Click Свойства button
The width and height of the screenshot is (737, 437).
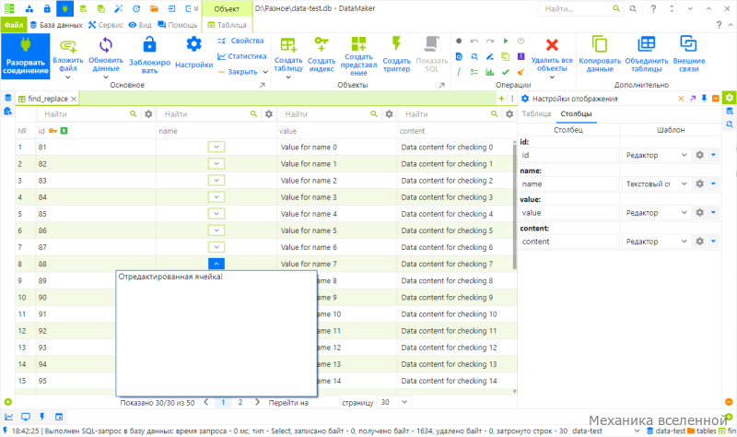241,41
